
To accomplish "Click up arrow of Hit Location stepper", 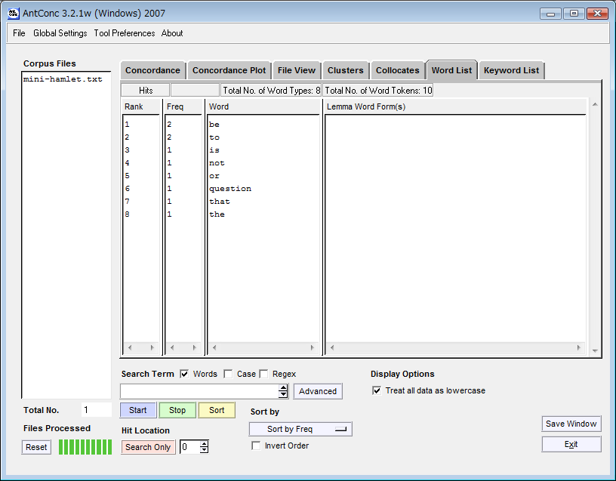I will [x=204, y=444].
